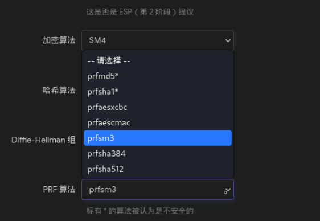Click the ESP 第 2 阶段 hint text
This screenshot has height=221, width=320.
click(140, 12)
